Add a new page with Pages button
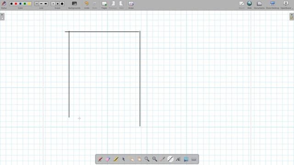The image size is (294, 165). tap(104, 5)
